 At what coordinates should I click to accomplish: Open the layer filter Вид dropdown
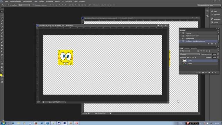[185, 51]
